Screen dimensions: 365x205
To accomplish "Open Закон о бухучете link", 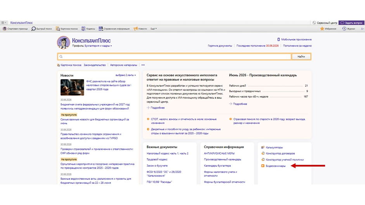I will [157, 166].
